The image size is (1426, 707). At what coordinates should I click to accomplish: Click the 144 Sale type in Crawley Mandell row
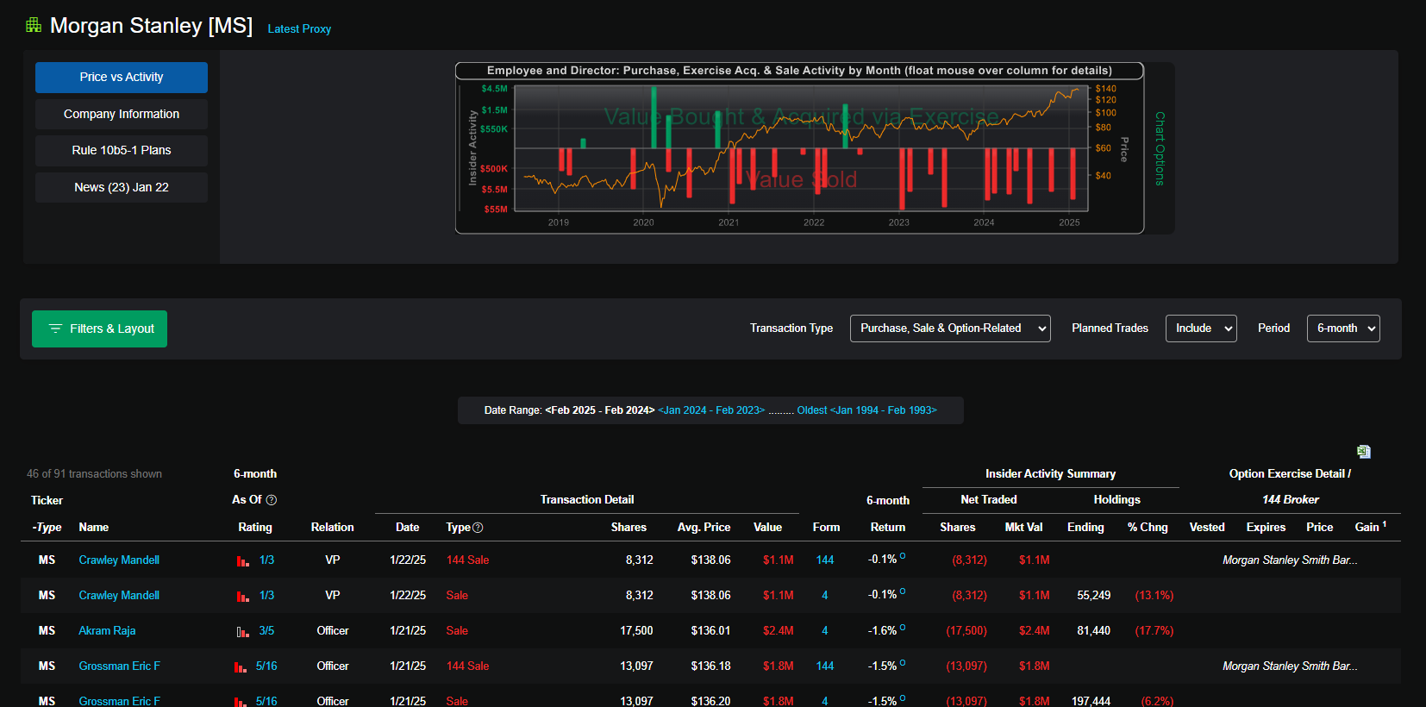click(x=467, y=560)
